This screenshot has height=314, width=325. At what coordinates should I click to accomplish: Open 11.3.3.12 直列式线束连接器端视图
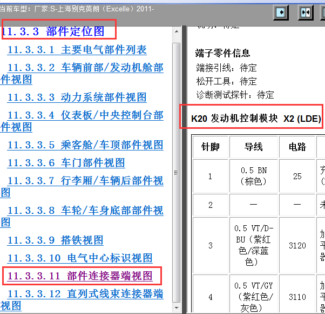coord(82,300)
